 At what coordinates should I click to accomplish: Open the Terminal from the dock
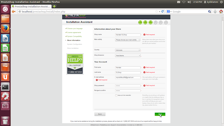coord(5,87)
